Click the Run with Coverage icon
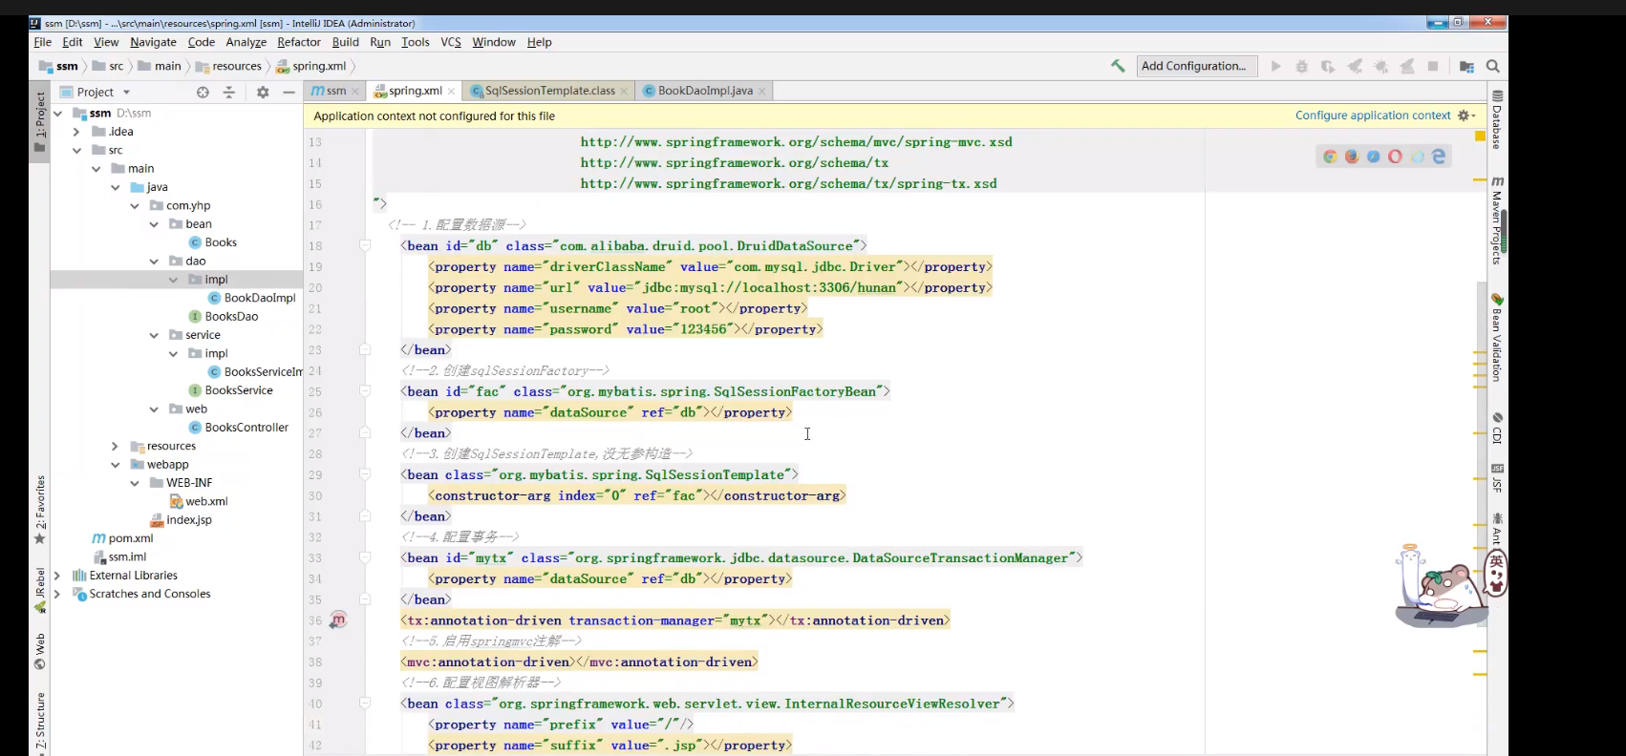Image resolution: width=1626 pixels, height=756 pixels. point(1328,66)
